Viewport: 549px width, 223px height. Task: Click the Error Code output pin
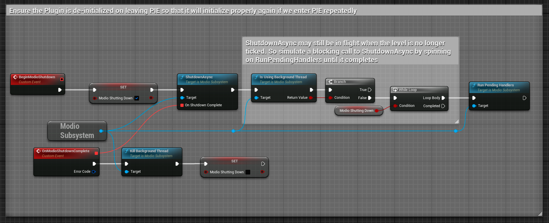coord(94,172)
